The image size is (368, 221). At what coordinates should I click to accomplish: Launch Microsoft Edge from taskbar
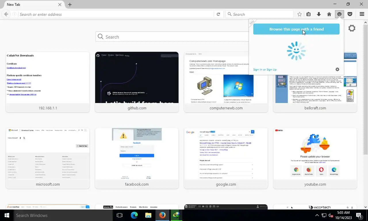tap(134, 215)
